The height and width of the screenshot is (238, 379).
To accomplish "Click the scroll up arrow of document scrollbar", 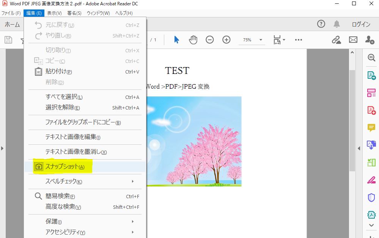I will 352,52.
